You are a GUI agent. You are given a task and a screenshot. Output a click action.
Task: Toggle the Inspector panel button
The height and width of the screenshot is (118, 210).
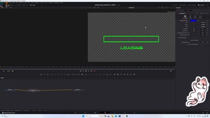201,5
